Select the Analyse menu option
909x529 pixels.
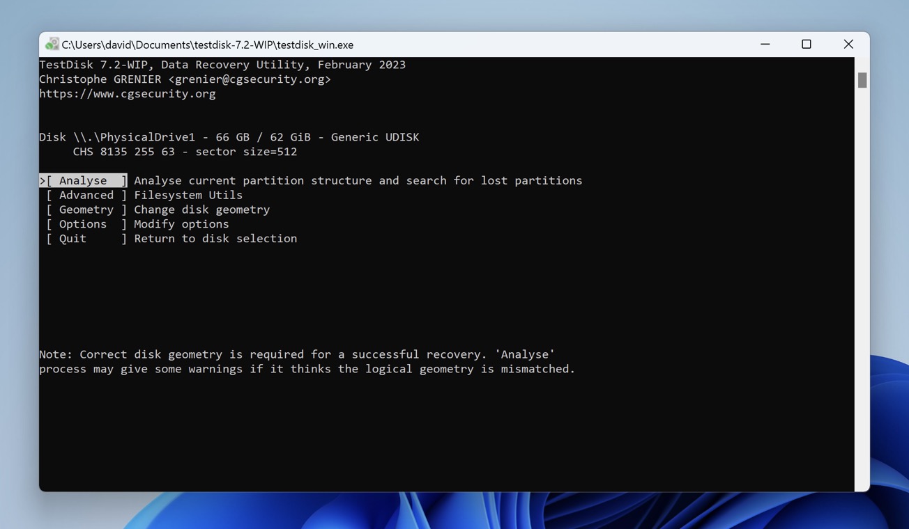[83, 180]
